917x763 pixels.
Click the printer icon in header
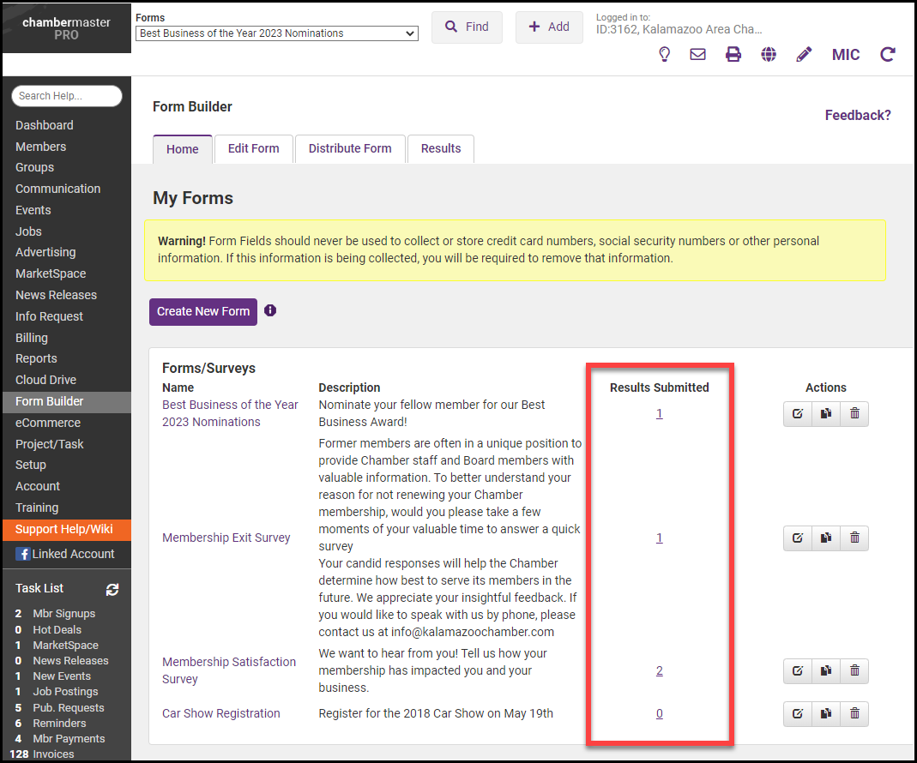733,54
